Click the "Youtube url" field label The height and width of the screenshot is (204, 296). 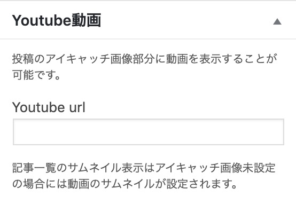pyautogui.click(x=49, y=107)
